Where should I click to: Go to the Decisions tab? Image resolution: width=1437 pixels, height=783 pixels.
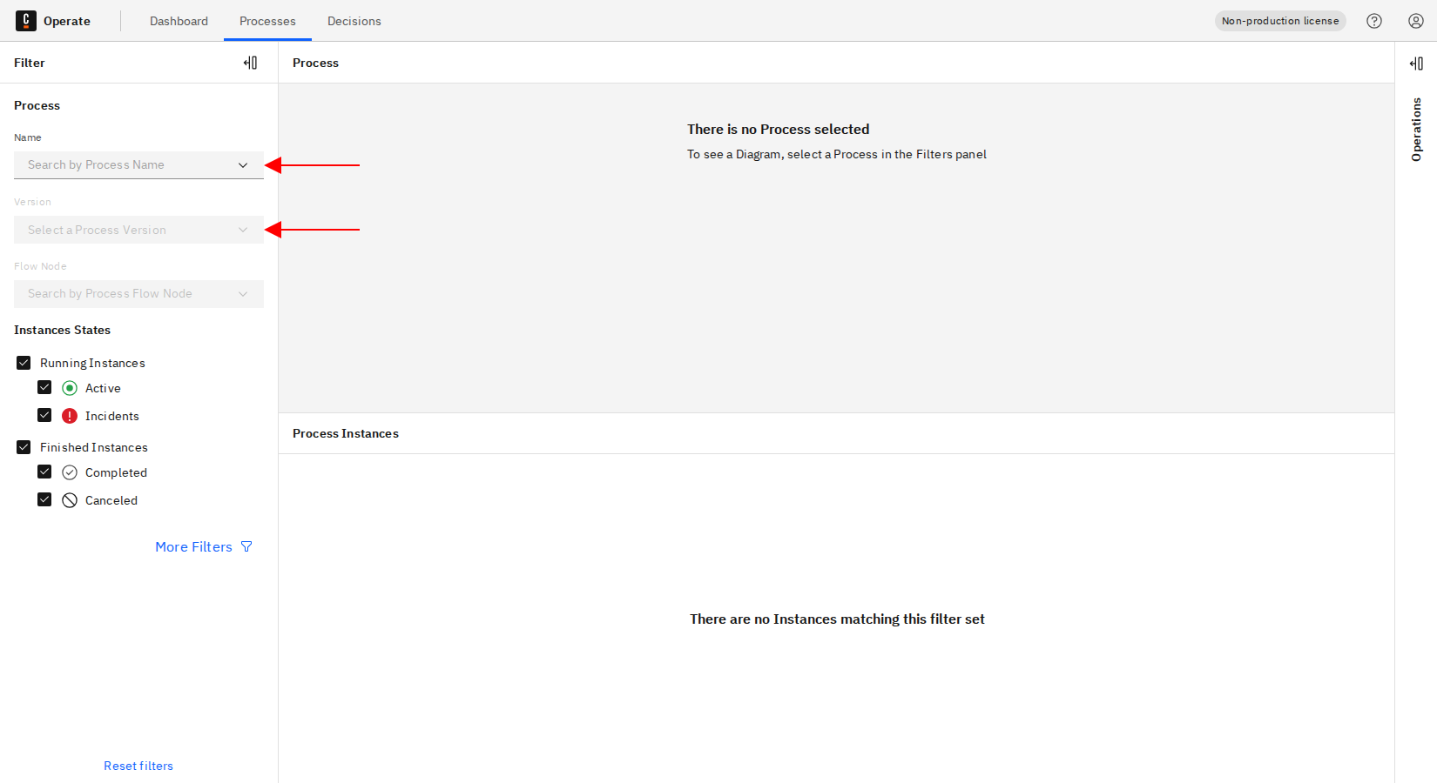click(354, 21)
